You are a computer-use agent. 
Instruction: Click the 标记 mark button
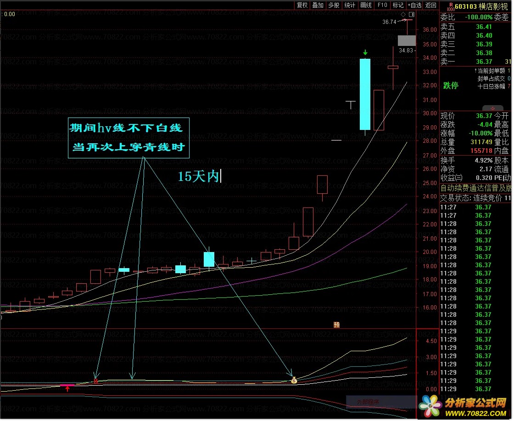point(398,5)
